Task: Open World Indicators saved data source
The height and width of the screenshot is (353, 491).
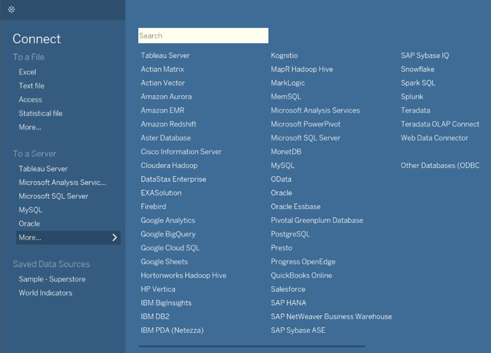Action: [46, 293]
